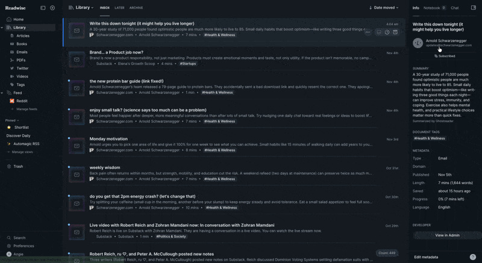Open the 'weekly wisdom' email
The image size is (482, 263).
click(x=105, y=167)
